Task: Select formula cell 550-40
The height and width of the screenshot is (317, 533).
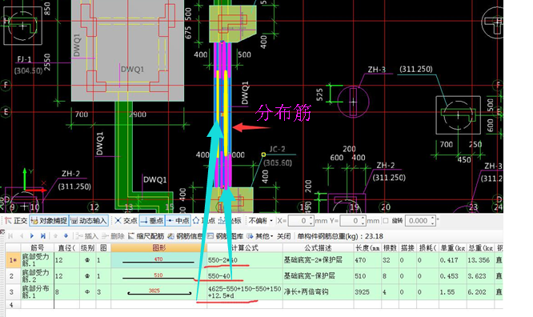Action: click(245, 276)
